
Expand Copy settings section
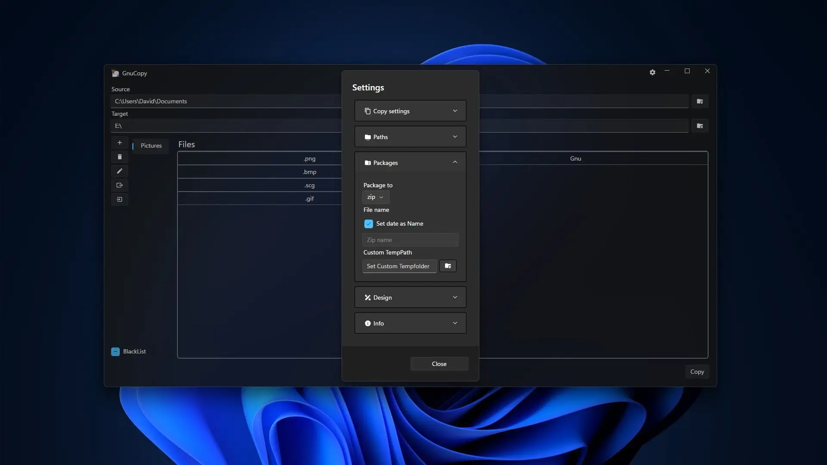point(410,111)
